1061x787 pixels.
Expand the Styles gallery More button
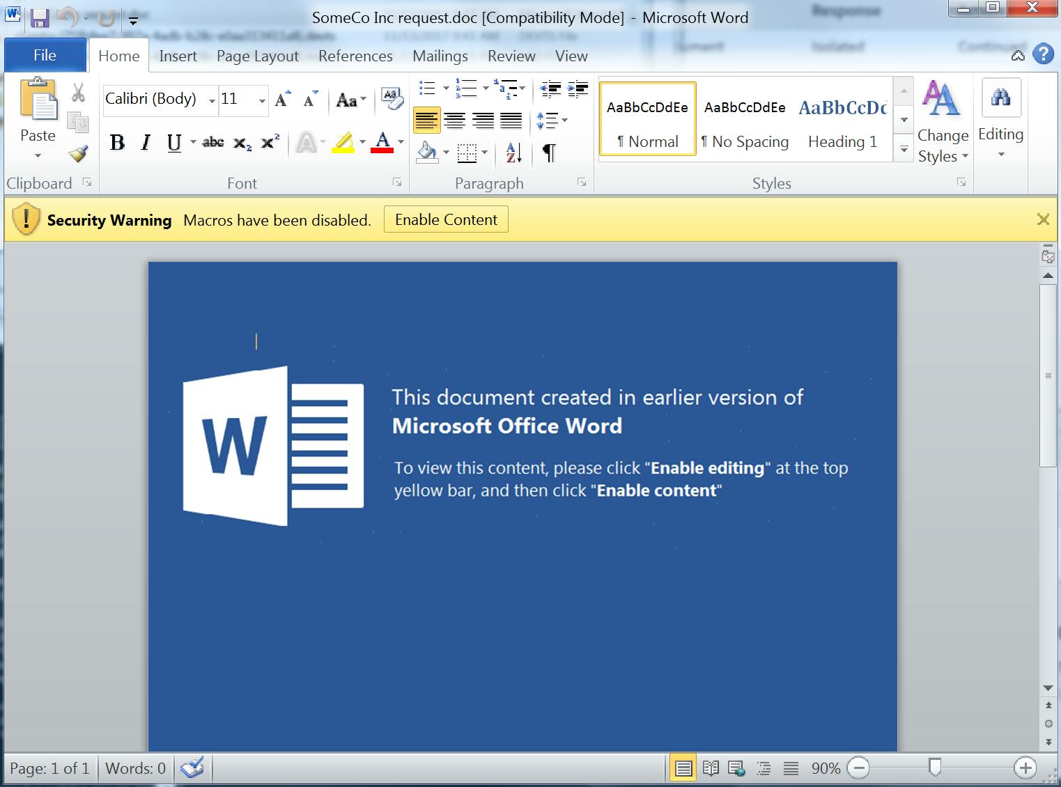[904, 149]
